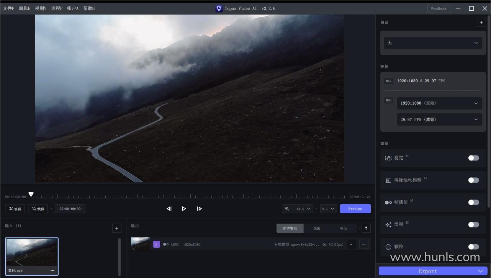This screenshot has height=278, width=491.
Task: Click the timeline playhead marker
Action: coord(31,195)
